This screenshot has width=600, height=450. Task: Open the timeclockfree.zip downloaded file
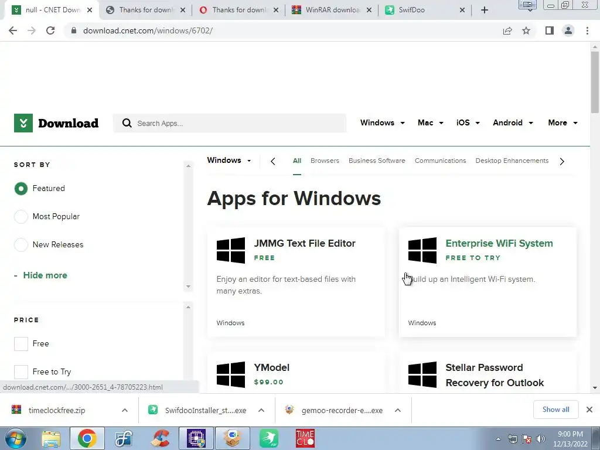click(57, 410)
